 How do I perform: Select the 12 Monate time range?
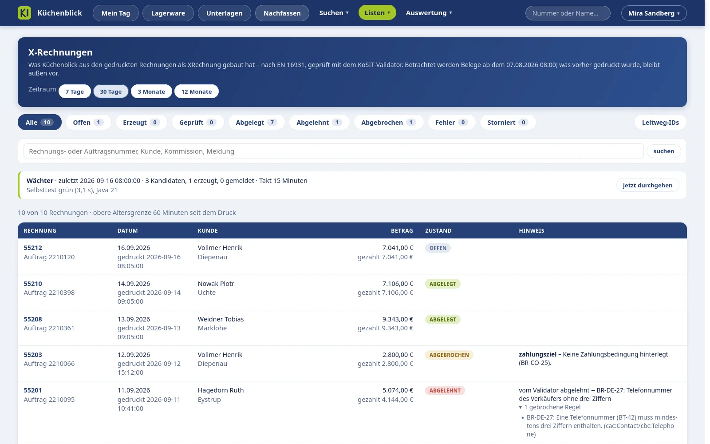pos(197,91)
